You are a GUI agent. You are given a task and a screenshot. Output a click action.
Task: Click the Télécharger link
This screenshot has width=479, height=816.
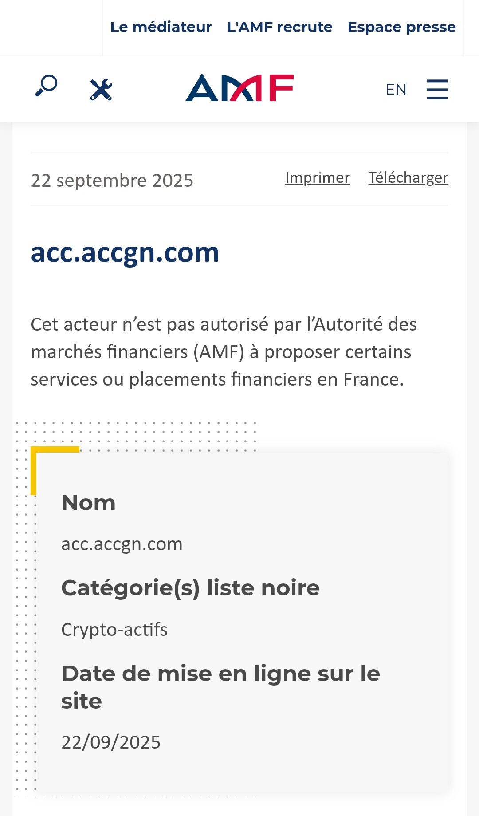[x=408, y=178]
